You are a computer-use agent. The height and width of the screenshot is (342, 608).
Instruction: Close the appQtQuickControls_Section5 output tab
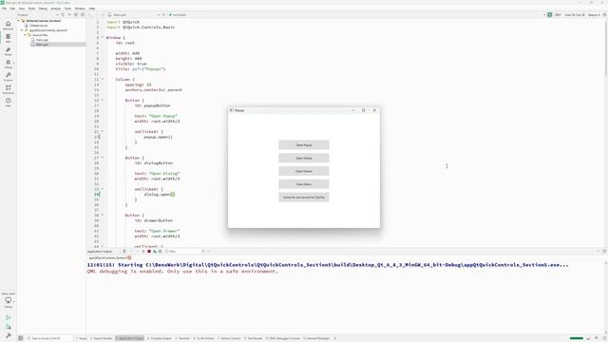(129, 257)
